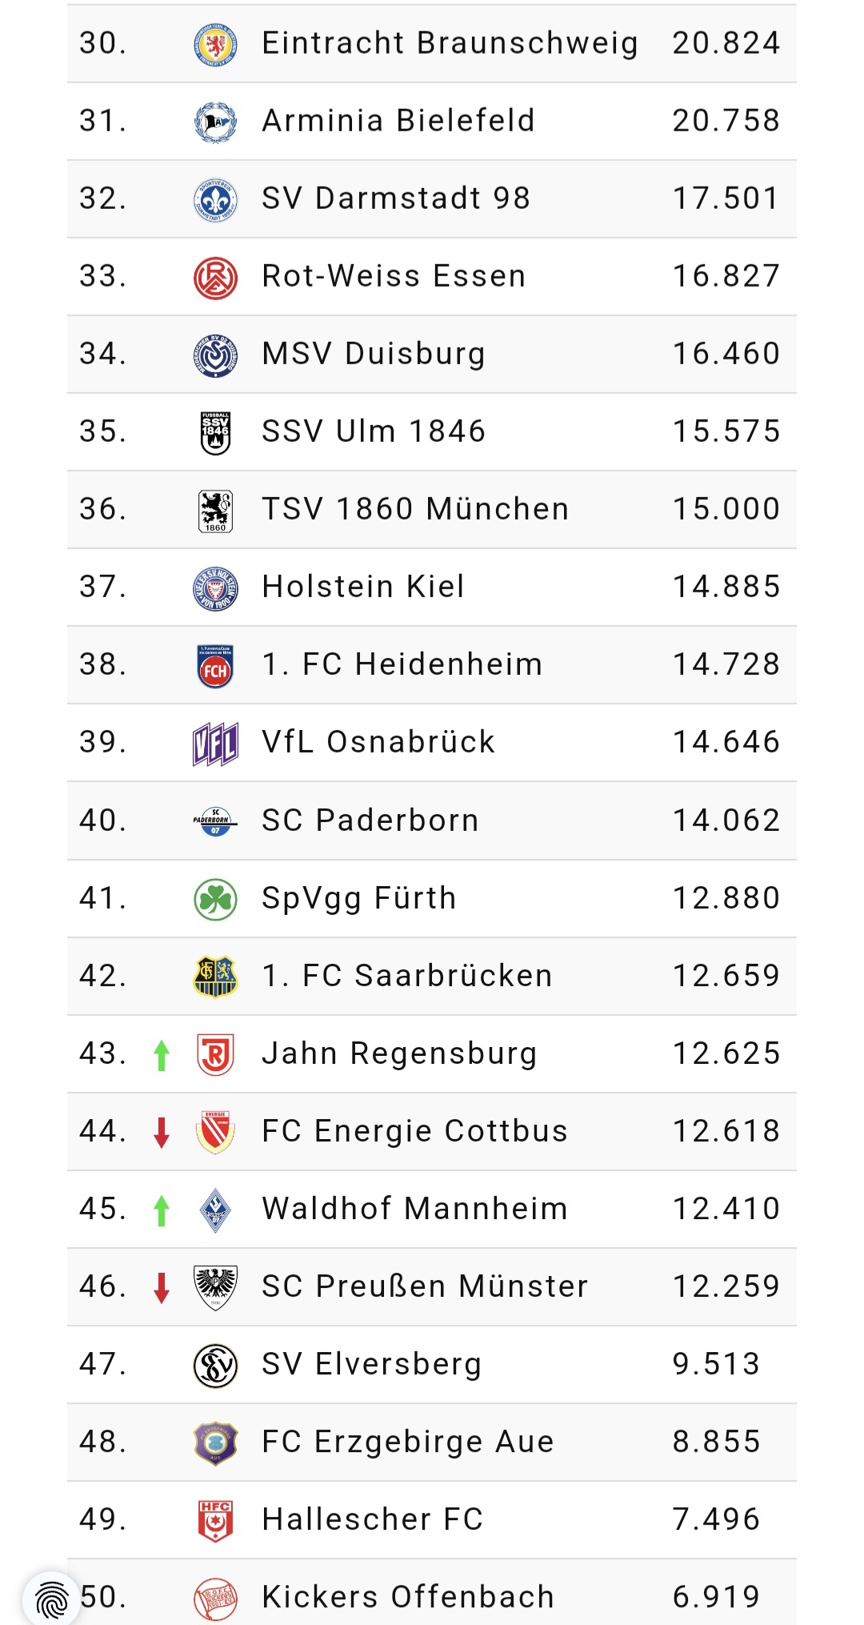Tap the Arminia Bielefeld logo

click(215, 122)
